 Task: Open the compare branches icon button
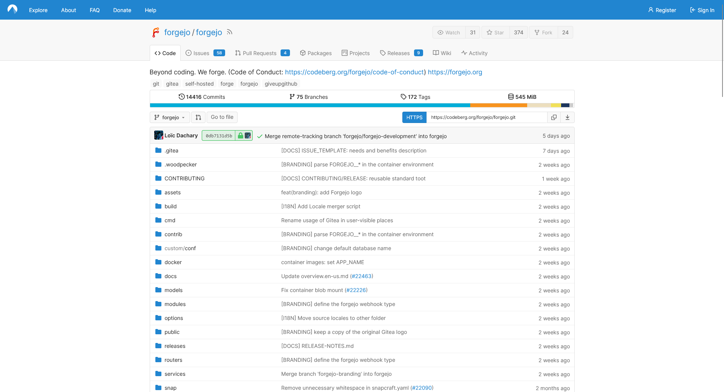198,117
